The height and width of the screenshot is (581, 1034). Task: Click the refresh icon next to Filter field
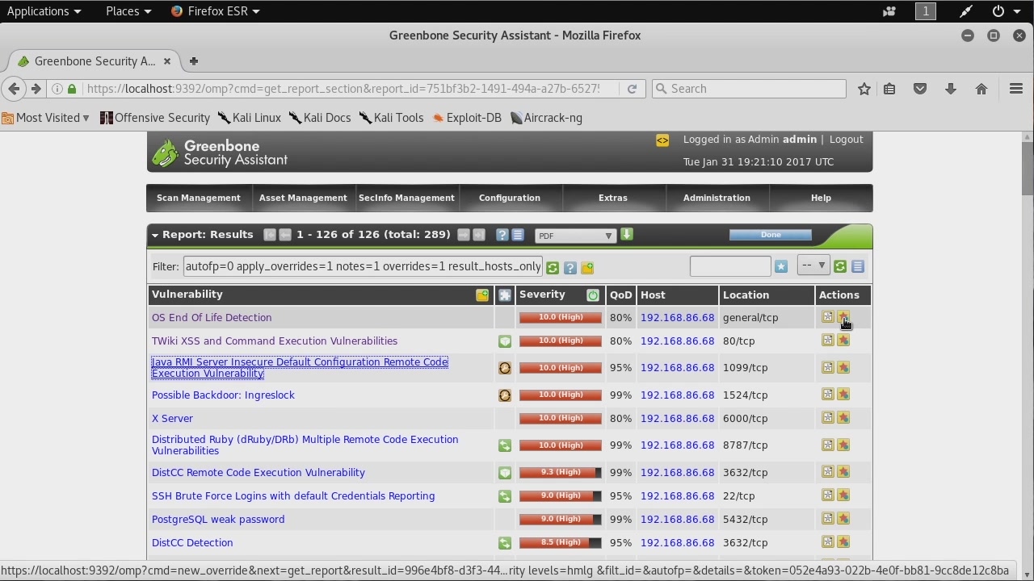[x=553, y=268]
